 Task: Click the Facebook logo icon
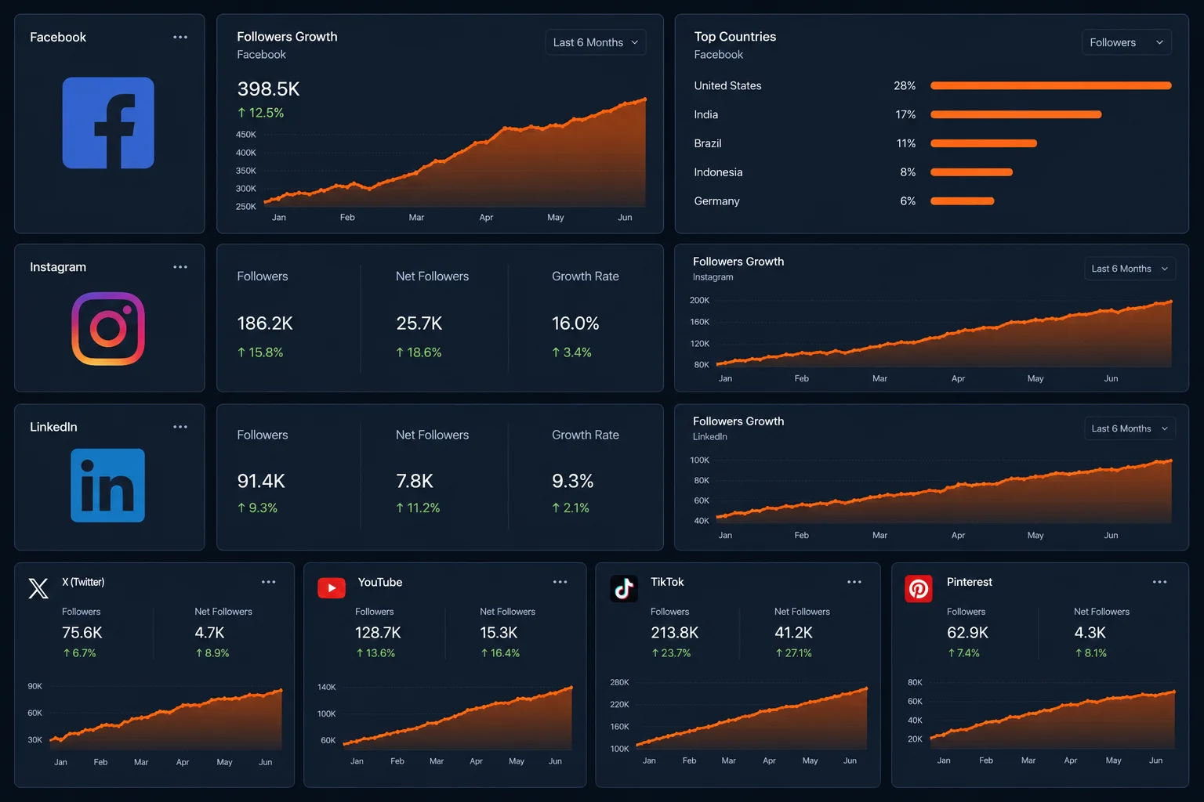[x=108, y=123]
